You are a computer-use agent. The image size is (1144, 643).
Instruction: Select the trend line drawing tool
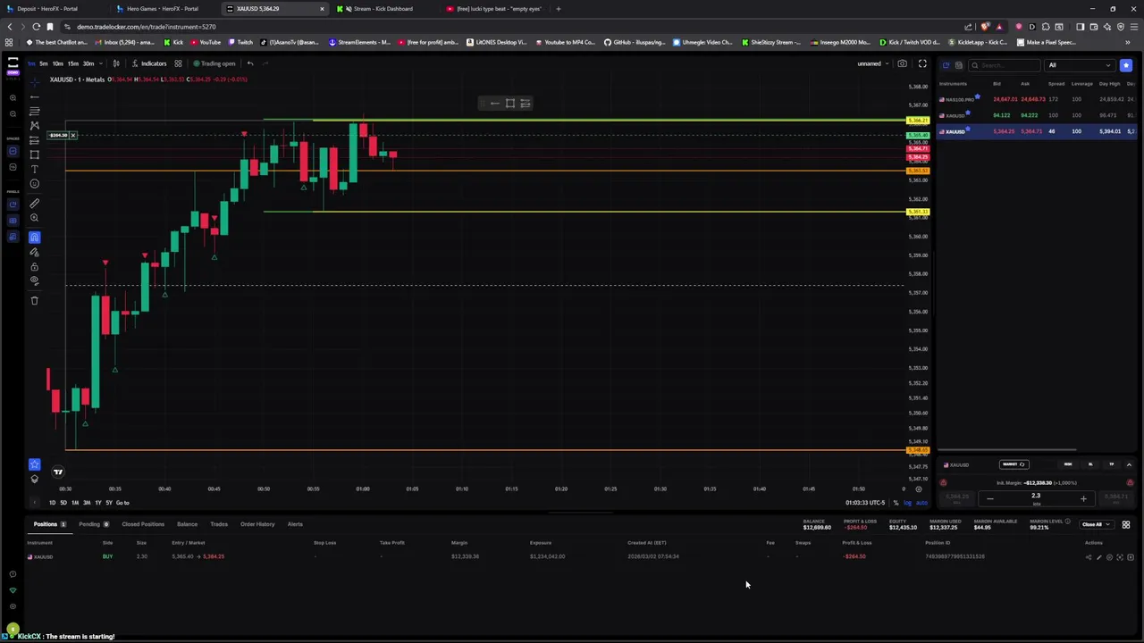click(35, 97)
